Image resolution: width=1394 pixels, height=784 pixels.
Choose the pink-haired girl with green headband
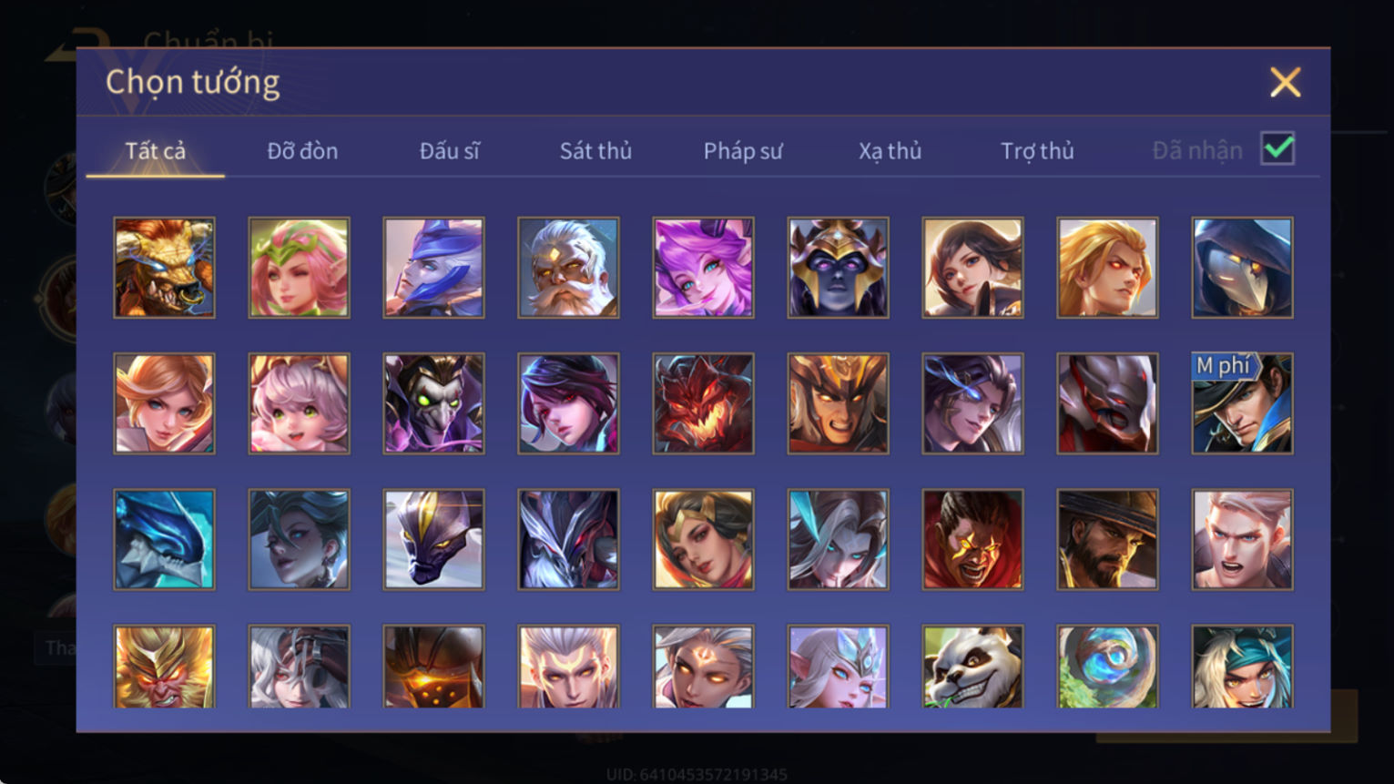299,268
